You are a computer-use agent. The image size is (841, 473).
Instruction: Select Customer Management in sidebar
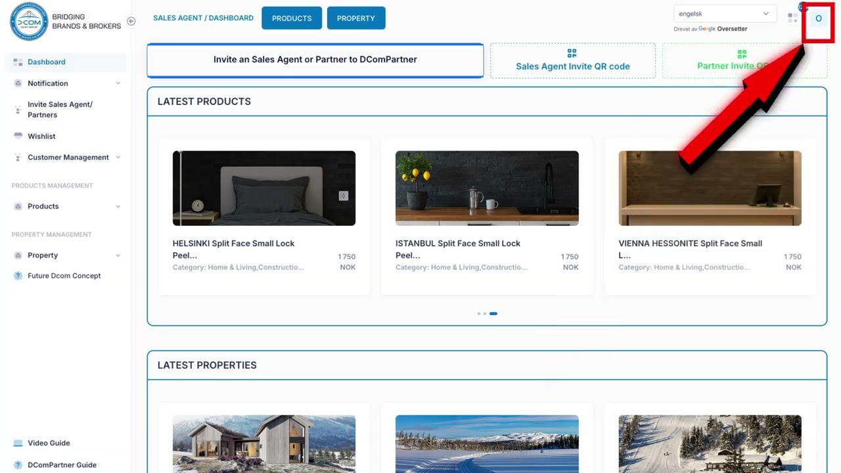click(x=68, y=158)
